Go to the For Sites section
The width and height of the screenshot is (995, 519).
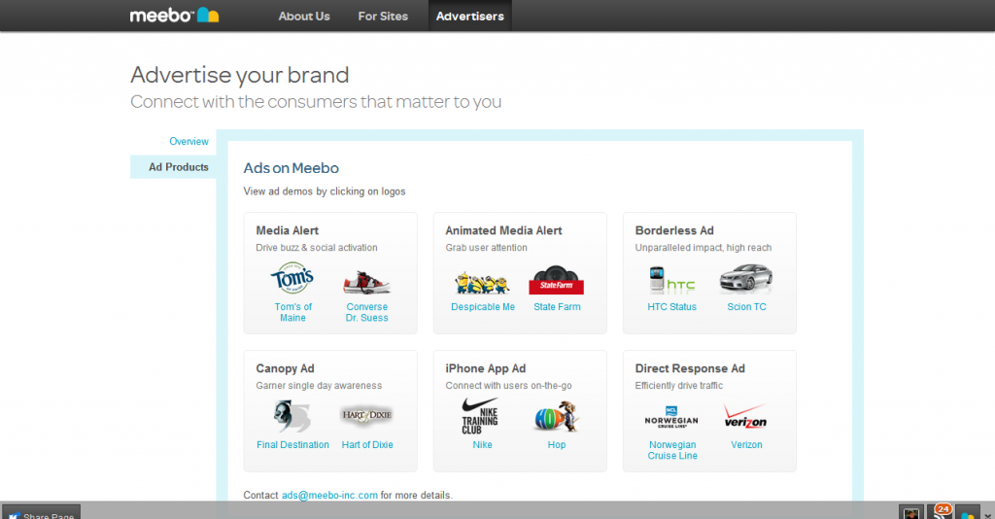(x=383, y=16)
